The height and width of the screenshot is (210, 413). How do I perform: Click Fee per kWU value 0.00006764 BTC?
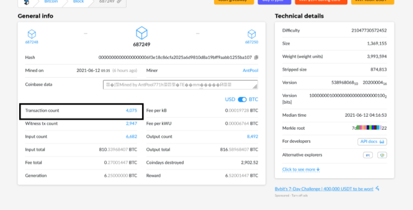[x=242, y=123]
